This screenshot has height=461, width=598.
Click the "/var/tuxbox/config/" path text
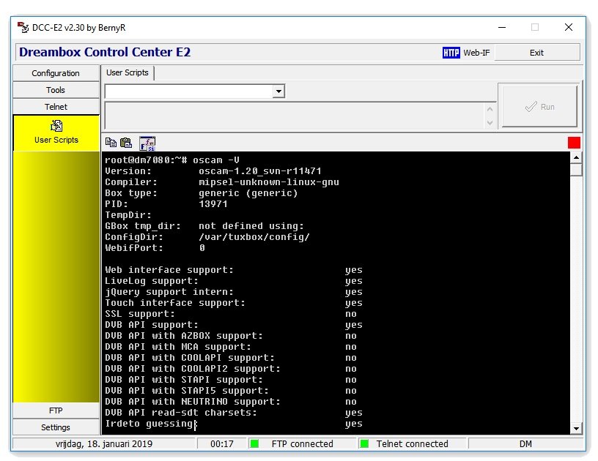point(254,237)
